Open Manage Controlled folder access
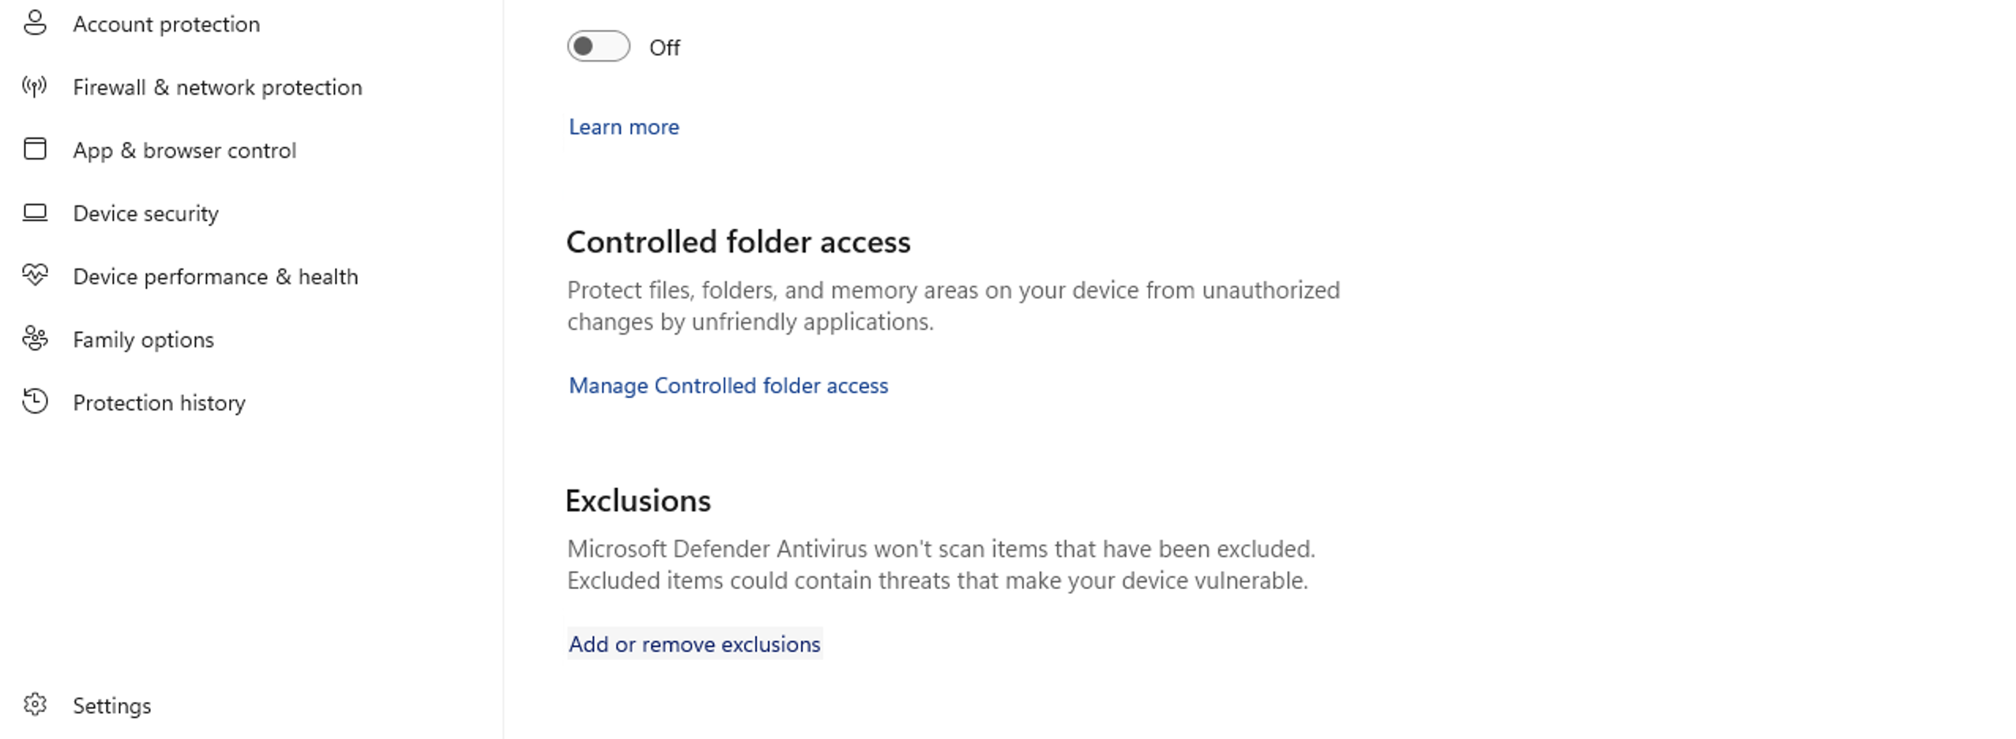 (728, 385)
